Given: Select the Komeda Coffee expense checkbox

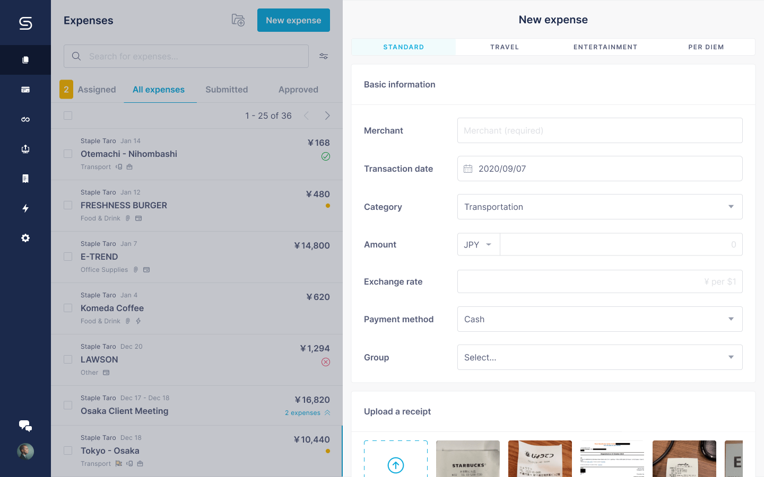Looking at the screenshot, I should point(68,308).
